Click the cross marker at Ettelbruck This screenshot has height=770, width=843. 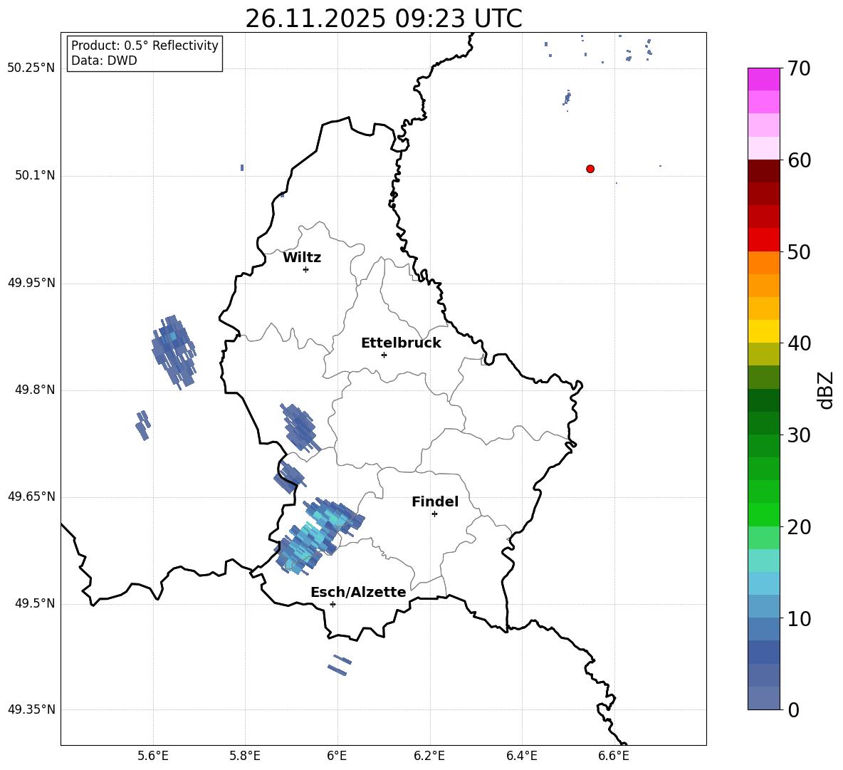384,355
